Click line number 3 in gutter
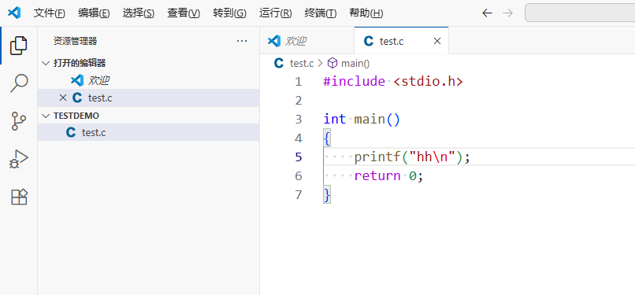 pos(299,120)
